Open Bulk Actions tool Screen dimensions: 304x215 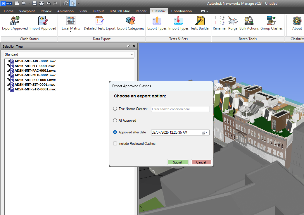[x=249, y=20]
